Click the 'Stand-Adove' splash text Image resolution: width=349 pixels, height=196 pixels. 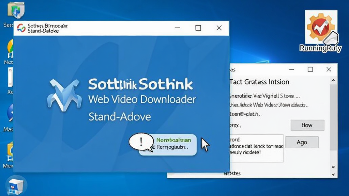[x=120, y=117]
